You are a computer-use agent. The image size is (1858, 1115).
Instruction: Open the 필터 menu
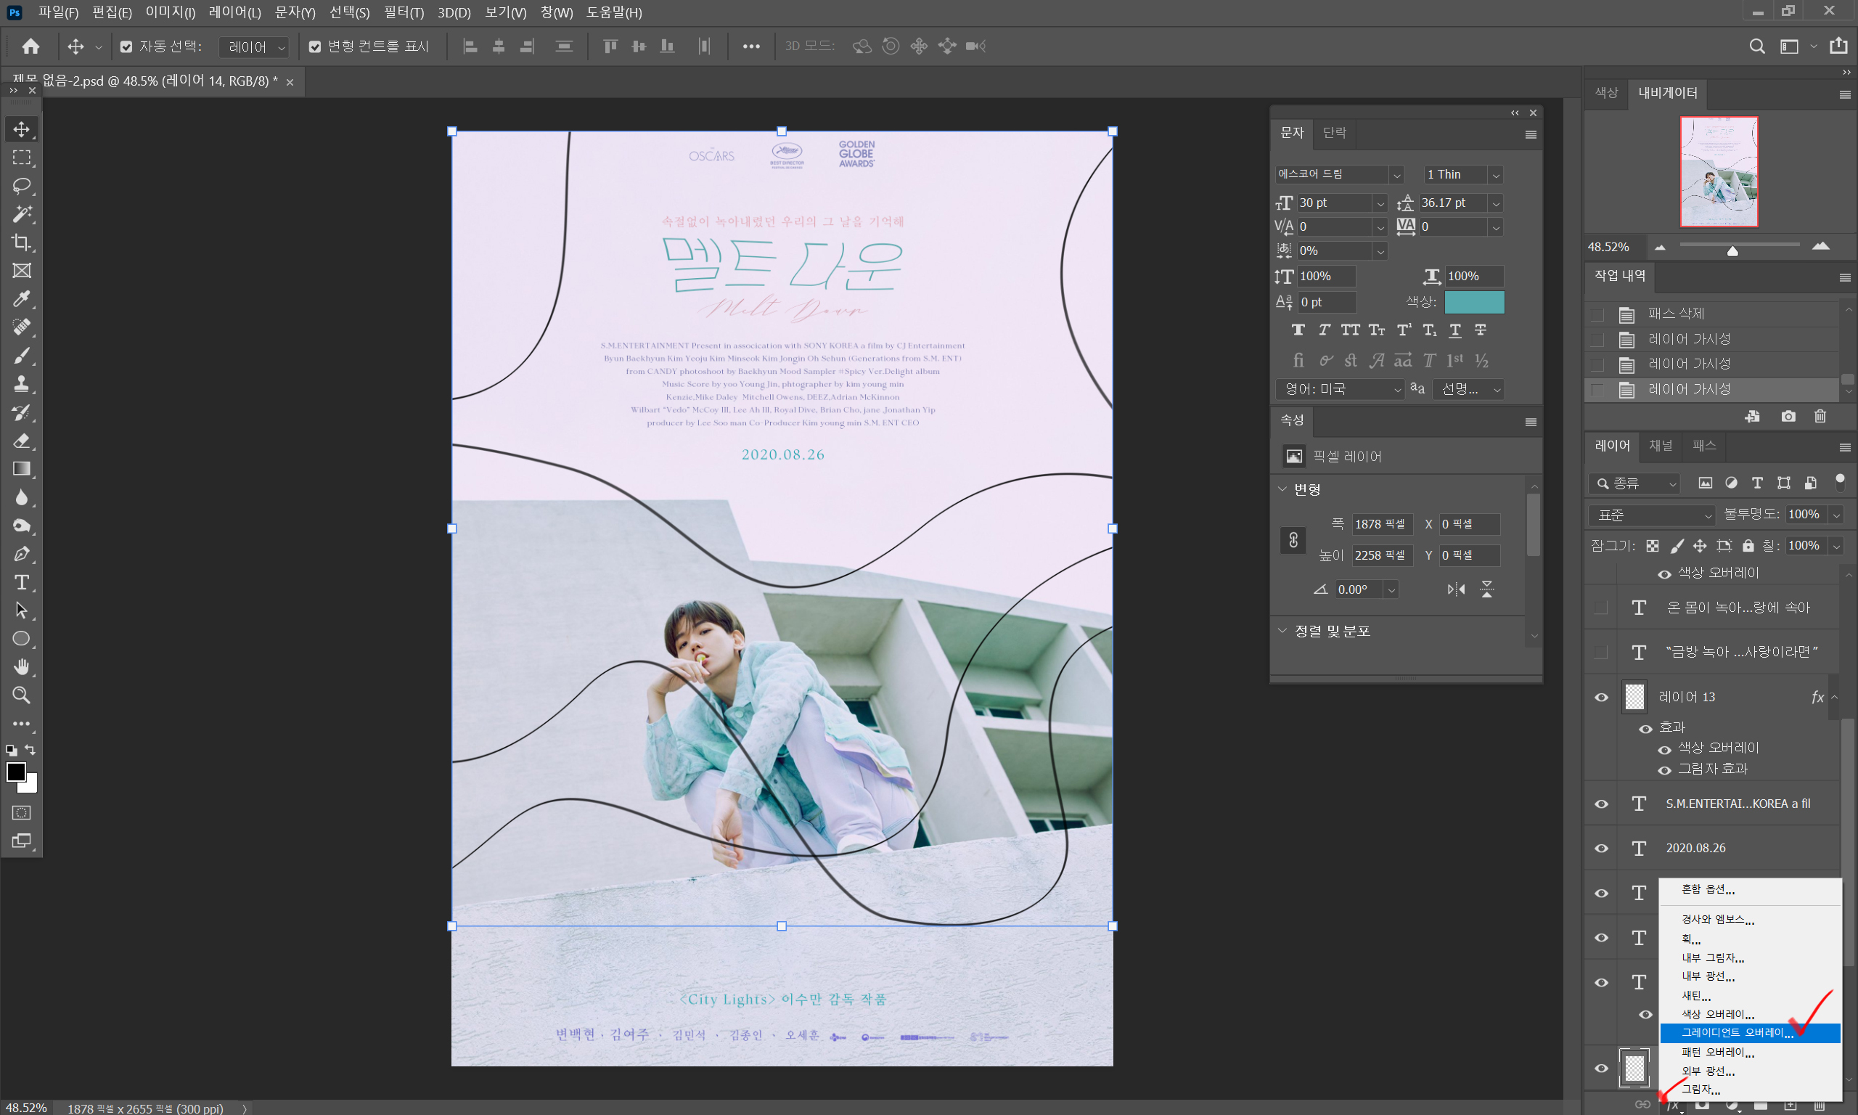404,12
